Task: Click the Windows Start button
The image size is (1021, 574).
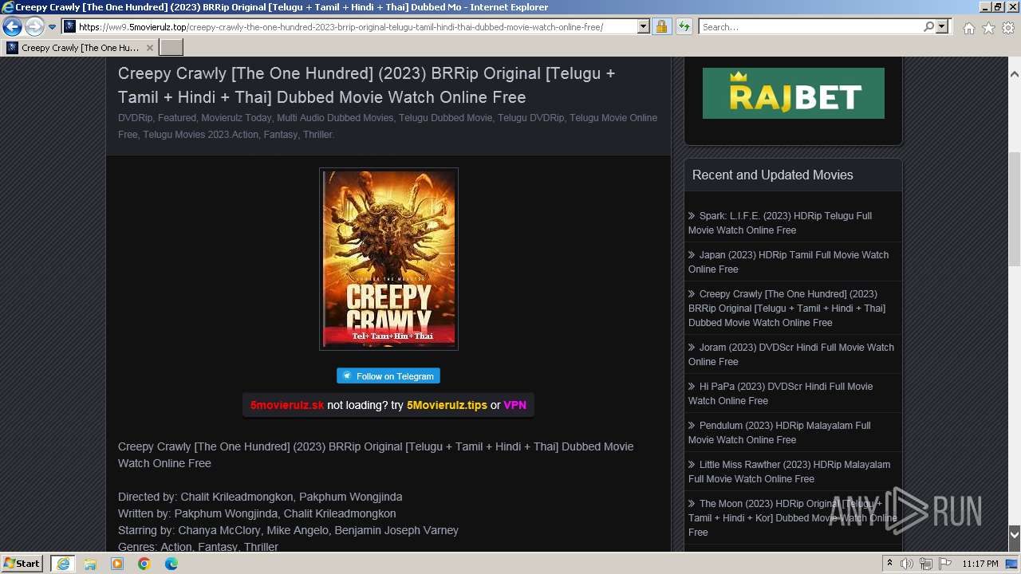Action: pos(22,564)
